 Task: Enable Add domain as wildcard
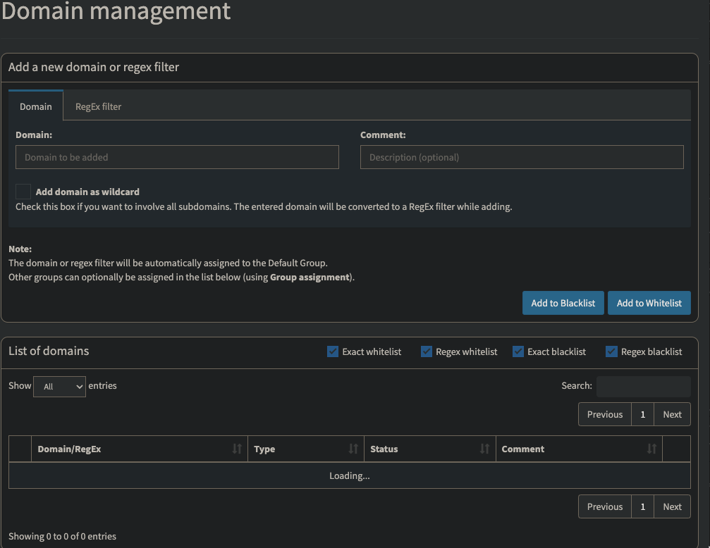coord(23,191)
